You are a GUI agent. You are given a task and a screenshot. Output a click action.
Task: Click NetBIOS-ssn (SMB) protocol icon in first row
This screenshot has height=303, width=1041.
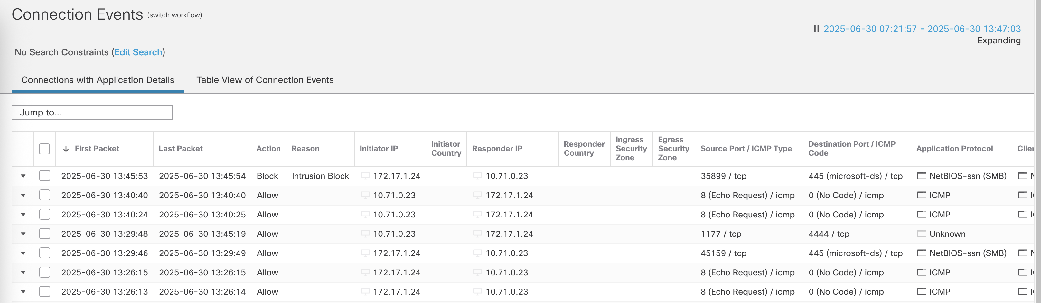tap(921, 176)
